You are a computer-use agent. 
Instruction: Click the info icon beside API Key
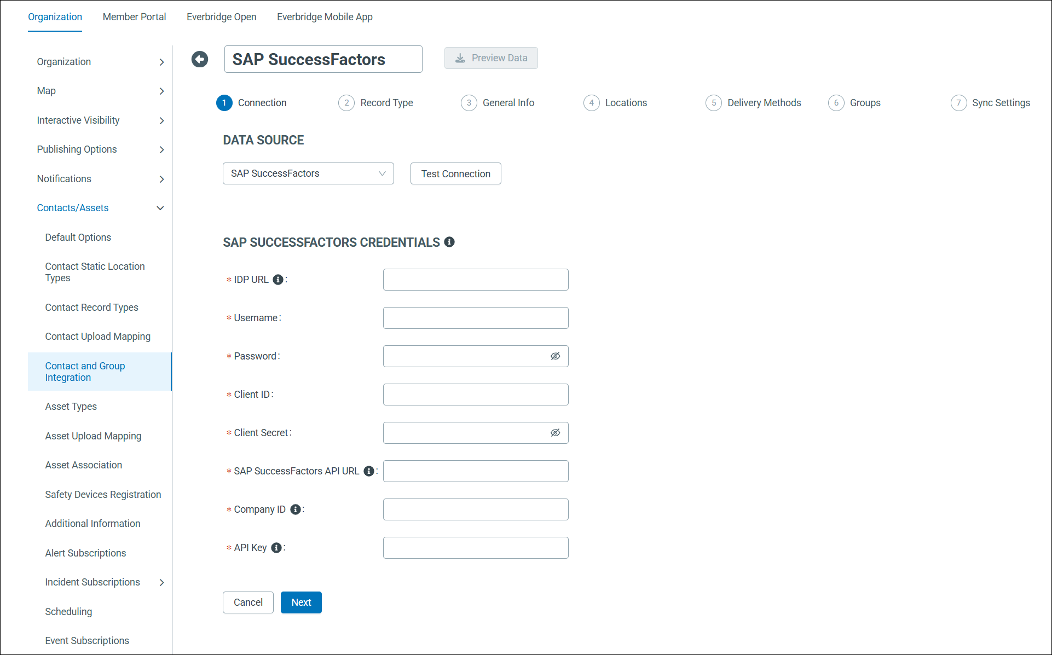point(276,548)
